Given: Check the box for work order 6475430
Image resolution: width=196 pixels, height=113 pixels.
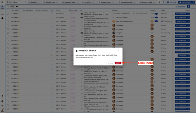Looking at the screenshot, I should 8,18.
